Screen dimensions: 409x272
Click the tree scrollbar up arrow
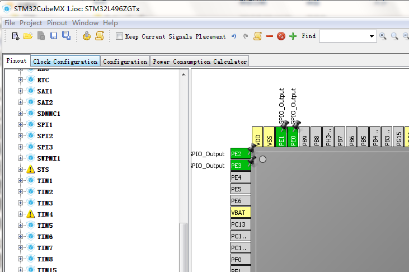point(184,74)
